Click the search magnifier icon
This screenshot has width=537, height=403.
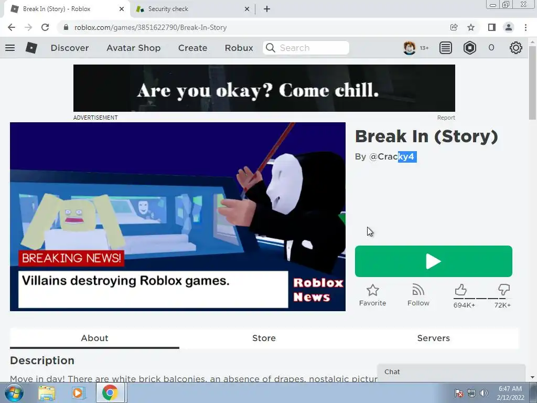point(271,48)
